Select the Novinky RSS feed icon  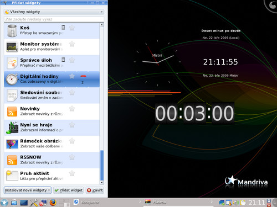[12, 112]
